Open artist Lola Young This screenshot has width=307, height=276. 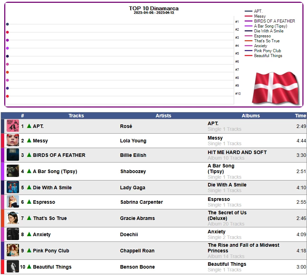133,141
